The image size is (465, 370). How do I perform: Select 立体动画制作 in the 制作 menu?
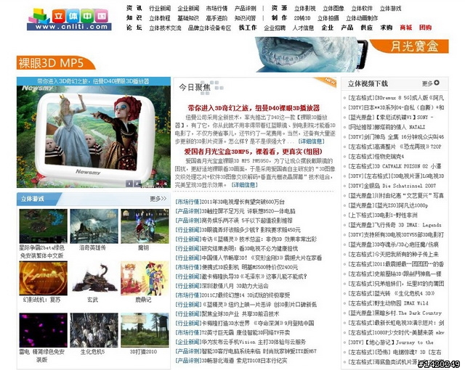click(362, 18)
